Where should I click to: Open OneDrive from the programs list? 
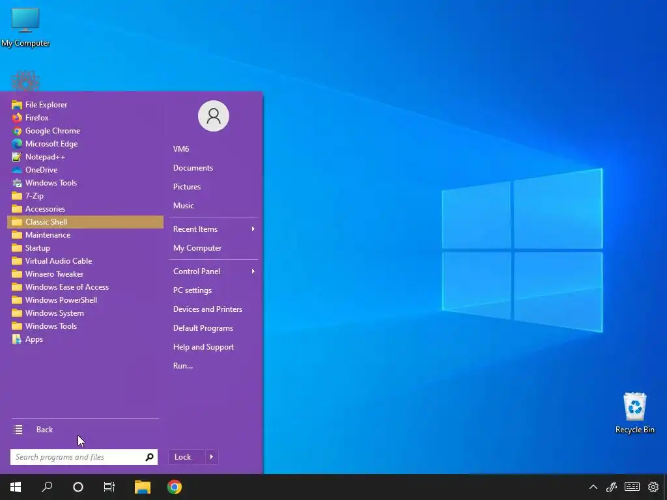85,170
